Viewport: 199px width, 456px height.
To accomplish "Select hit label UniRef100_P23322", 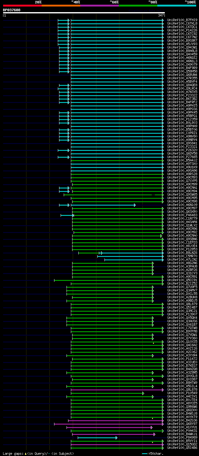I will 182,95.
